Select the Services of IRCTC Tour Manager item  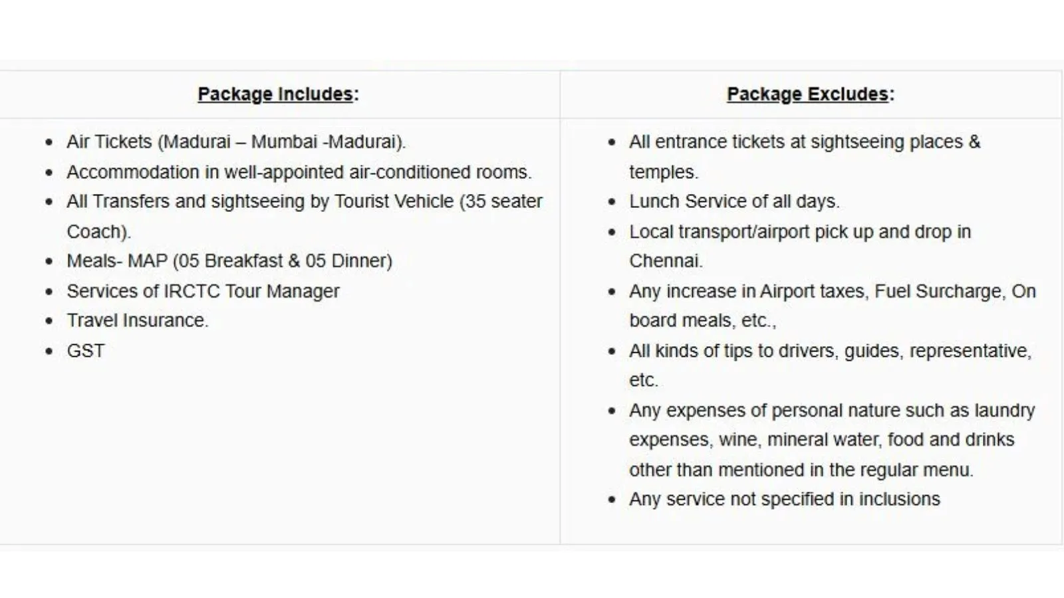tap(203, 291)
